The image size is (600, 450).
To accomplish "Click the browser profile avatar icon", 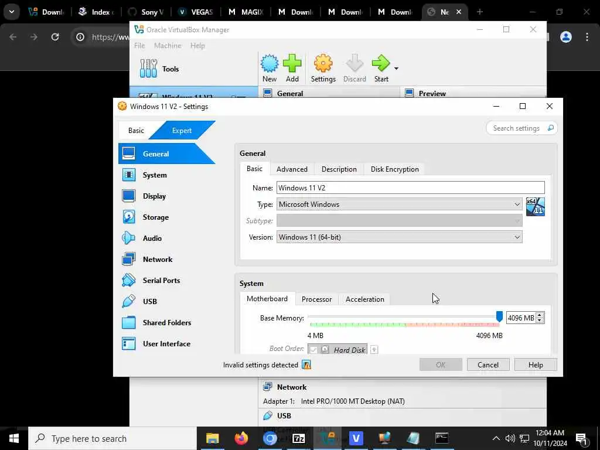I will point(566,37).
